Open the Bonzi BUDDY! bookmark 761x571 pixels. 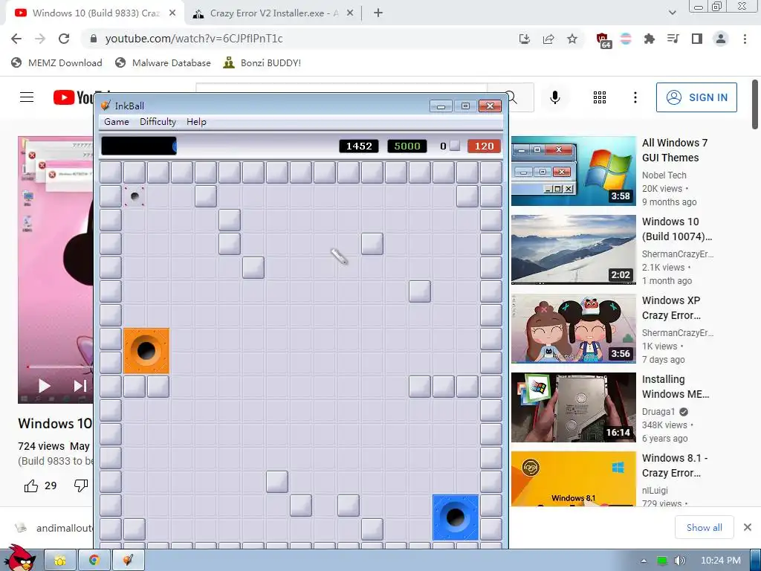262,62
